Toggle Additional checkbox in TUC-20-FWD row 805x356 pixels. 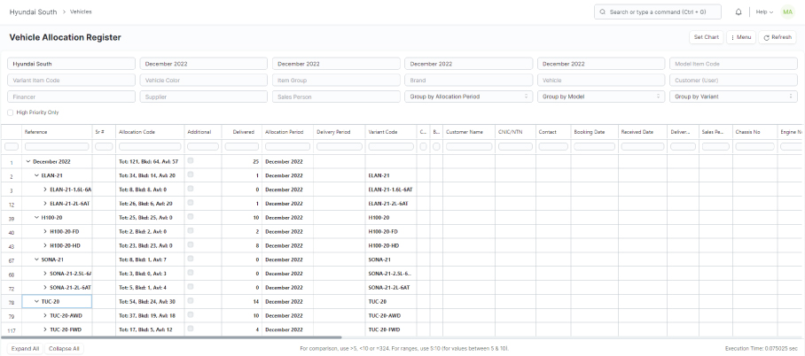191,329
